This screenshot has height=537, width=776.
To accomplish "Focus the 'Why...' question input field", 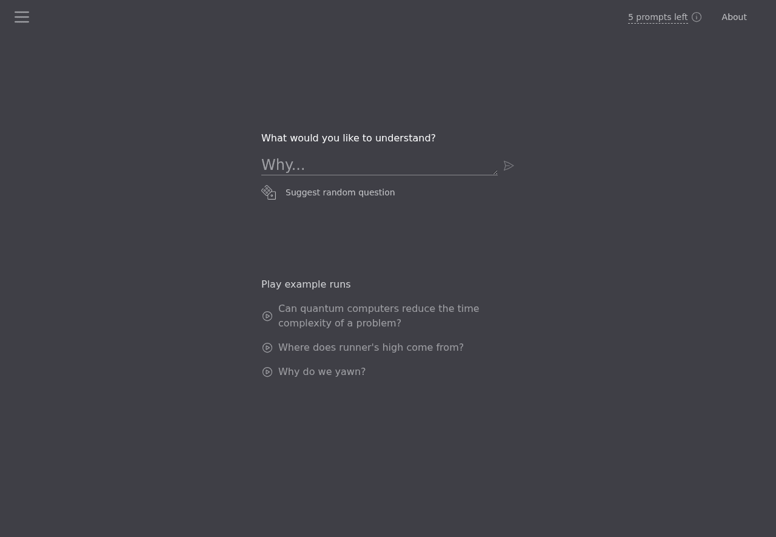I will click(376, 164).
